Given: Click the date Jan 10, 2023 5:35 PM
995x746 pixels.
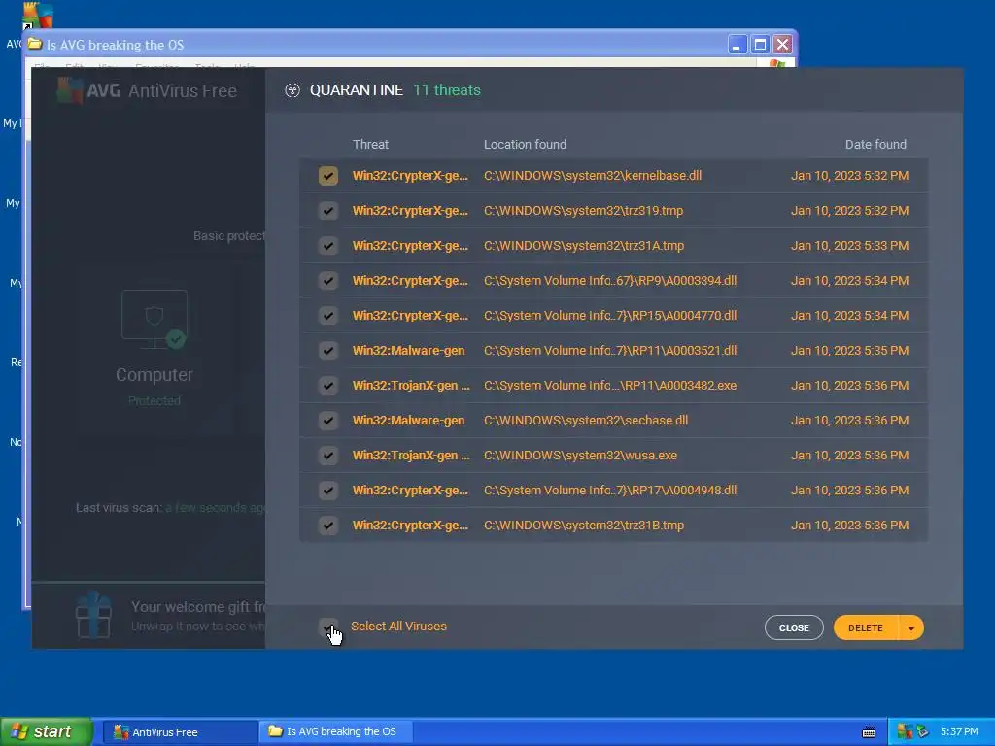Looking at the screenshot, I should pyautogui.click(x=849, y=350).
